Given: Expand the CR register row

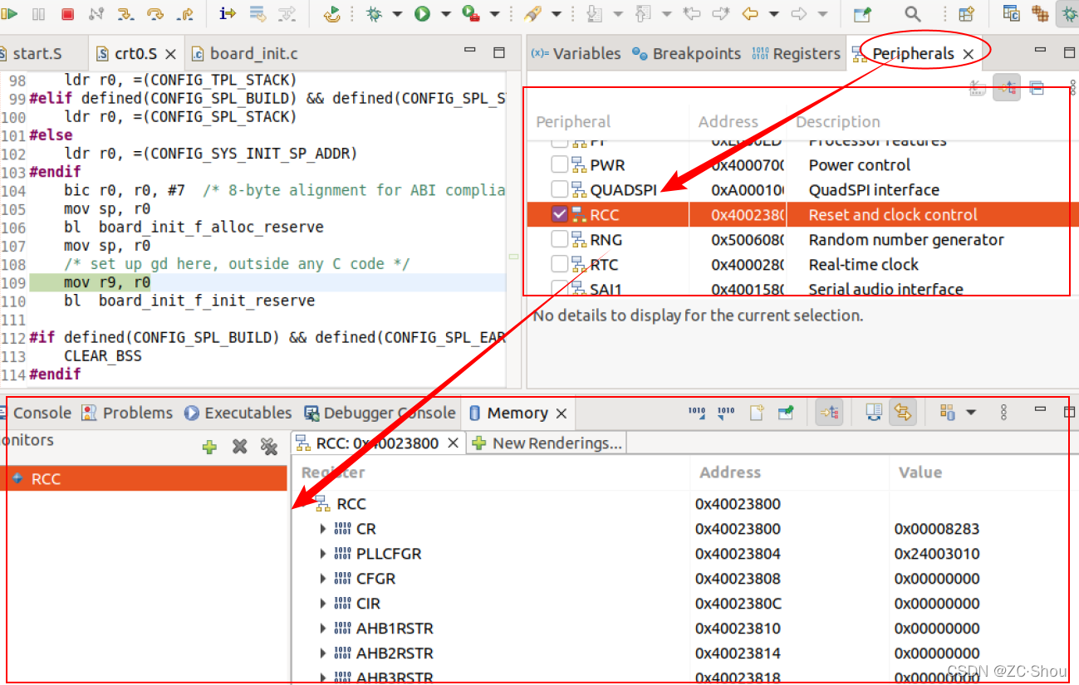Looking at the screenshot, I should [x=323, y=529].
